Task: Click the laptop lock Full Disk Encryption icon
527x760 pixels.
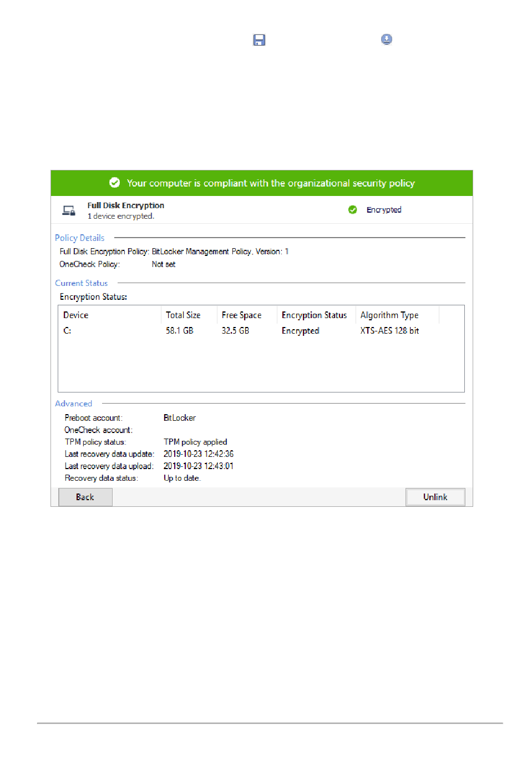Action: tap(69, 211)
